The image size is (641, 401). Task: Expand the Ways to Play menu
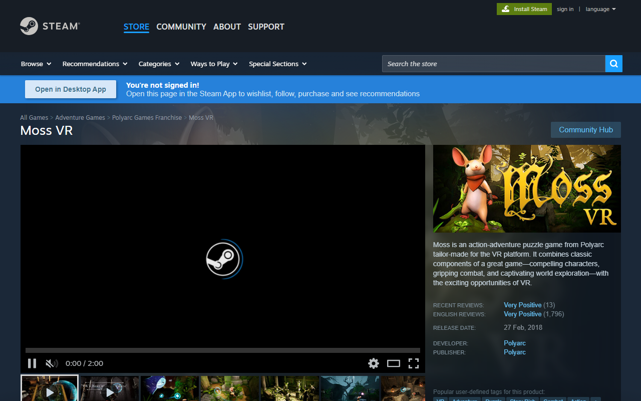pyautogui.click(x=214, y=64)
